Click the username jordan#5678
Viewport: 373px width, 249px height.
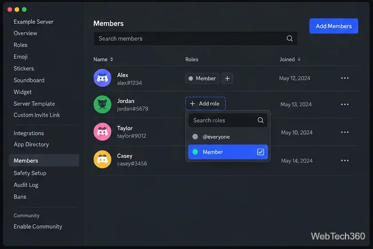click(x=133, y=108)
